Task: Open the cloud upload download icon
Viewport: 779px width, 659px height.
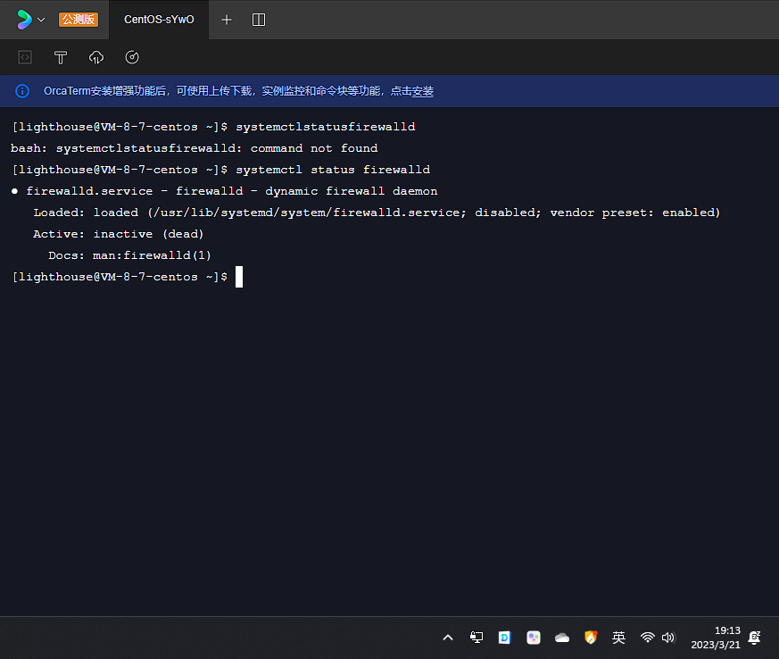Action: (x=96, y=58)
